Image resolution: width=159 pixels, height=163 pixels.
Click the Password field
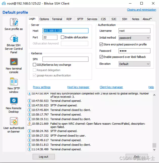134,51
